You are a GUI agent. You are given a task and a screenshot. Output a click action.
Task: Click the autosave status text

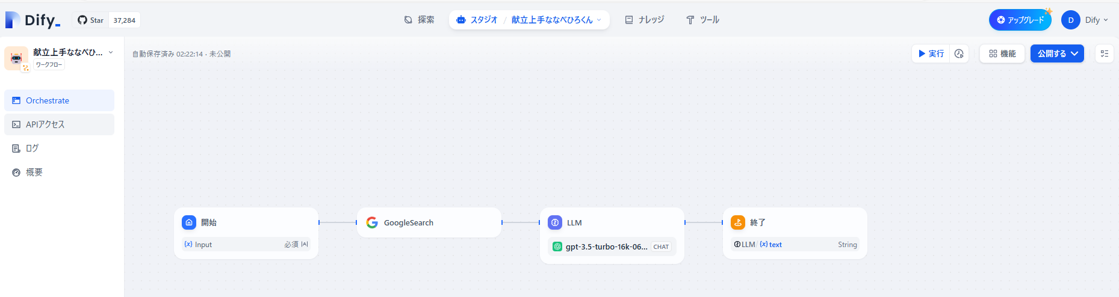click(181, 54)
